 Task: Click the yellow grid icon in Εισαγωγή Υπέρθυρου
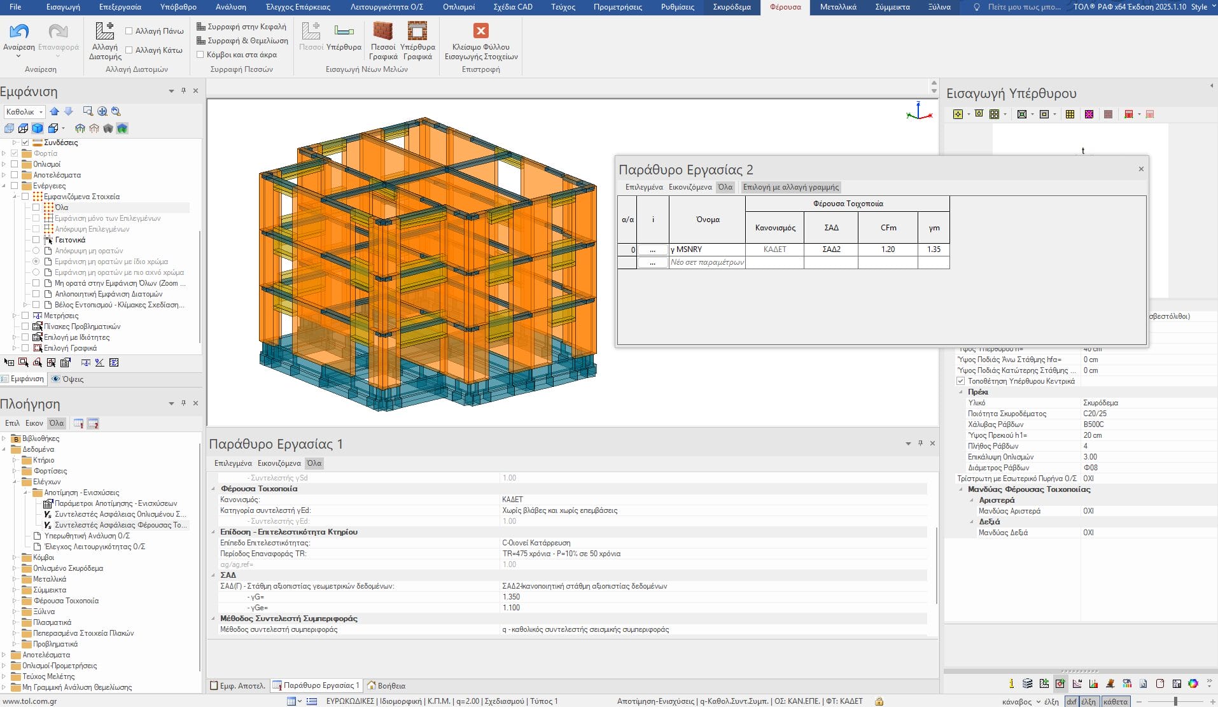(1070, 115)
